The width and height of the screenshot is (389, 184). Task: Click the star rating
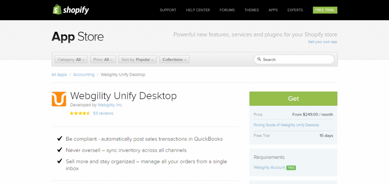[x=80, y=113]
